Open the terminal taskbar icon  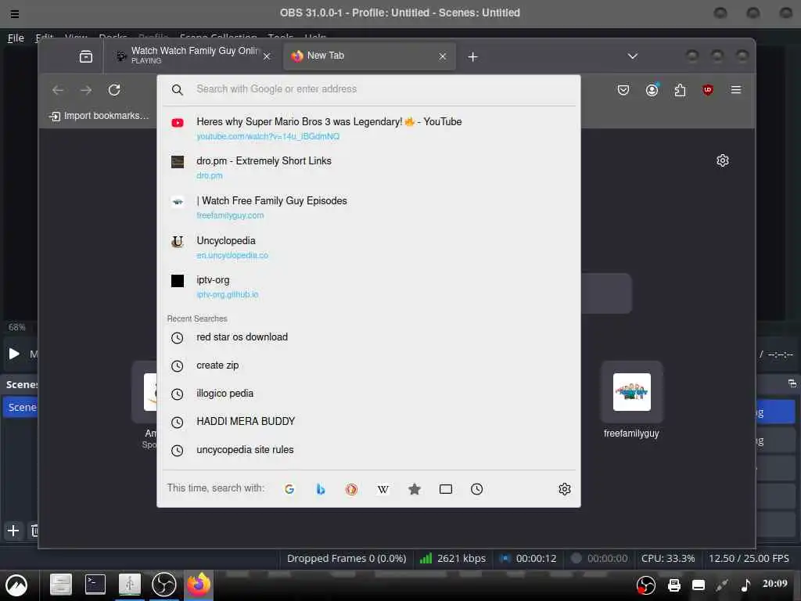95,585
